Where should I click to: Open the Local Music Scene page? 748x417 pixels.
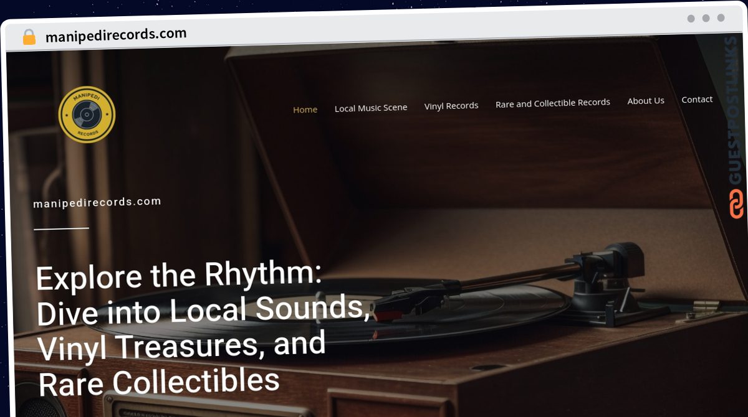pos(371,108)
